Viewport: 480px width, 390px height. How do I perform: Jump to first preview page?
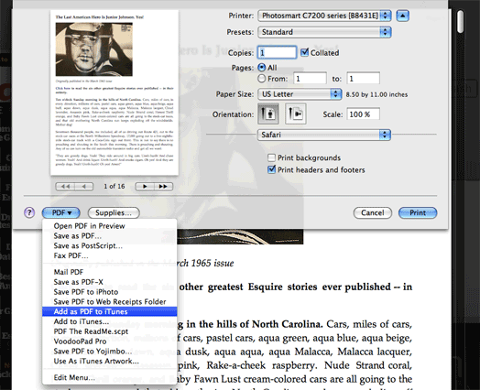click(x=65, y=186)
